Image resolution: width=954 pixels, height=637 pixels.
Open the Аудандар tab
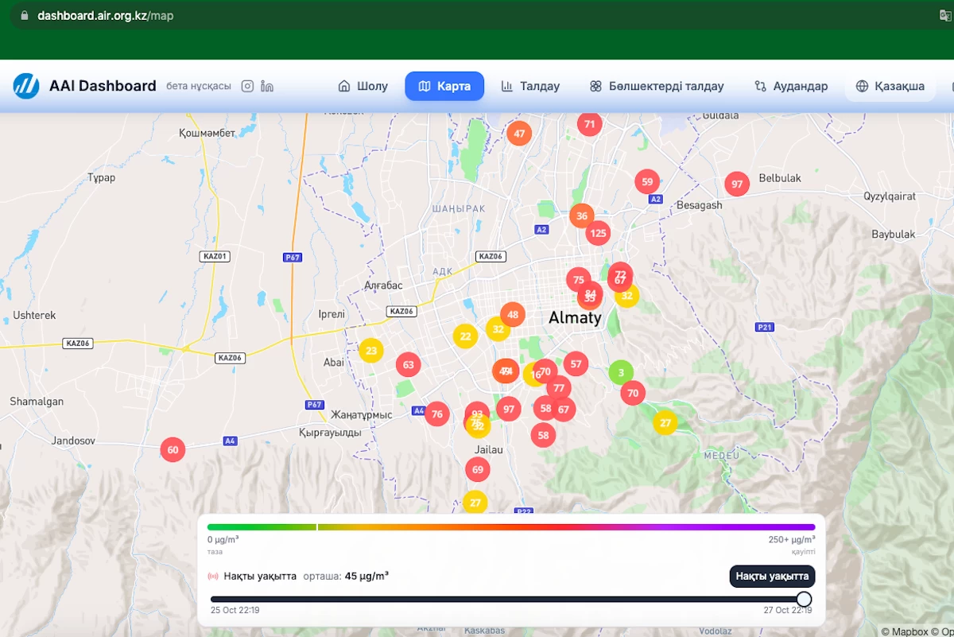tap(791, 86)
